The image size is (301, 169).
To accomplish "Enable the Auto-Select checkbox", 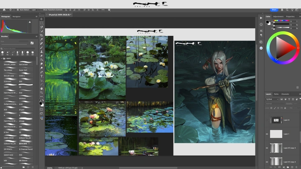I will click(x=18, y=10).
